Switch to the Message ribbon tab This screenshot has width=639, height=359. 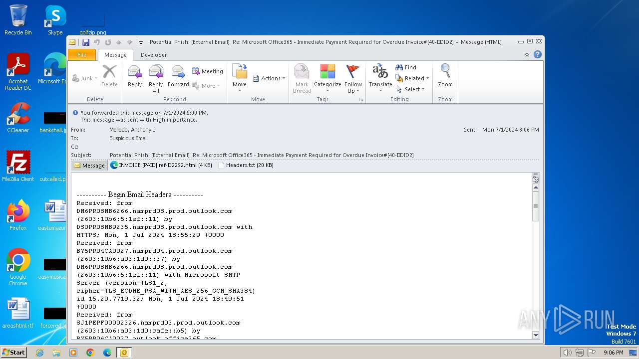(115, 55)
